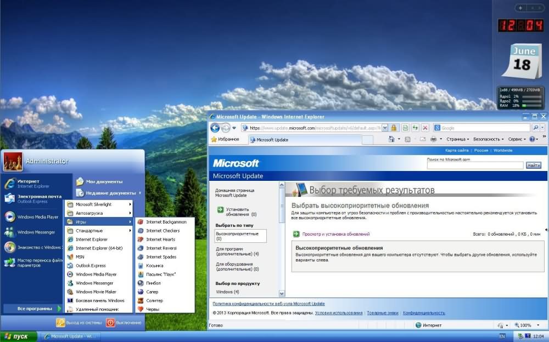
Task: Open the Безопасность dropdown menu
Action: pyautogui.click(x=488, y=140)
